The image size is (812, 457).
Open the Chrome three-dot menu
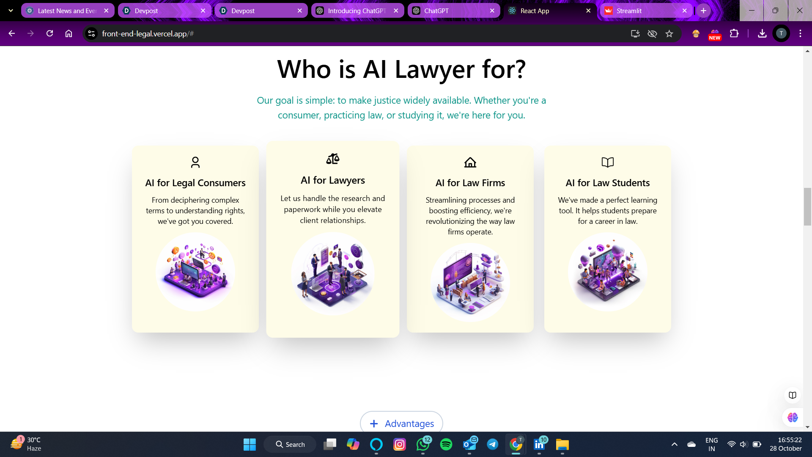point(800,33)
